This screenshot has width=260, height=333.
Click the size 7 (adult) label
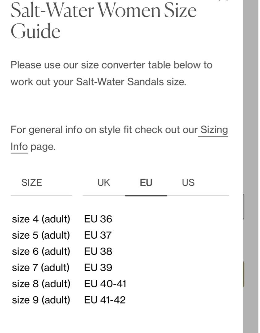41,268
